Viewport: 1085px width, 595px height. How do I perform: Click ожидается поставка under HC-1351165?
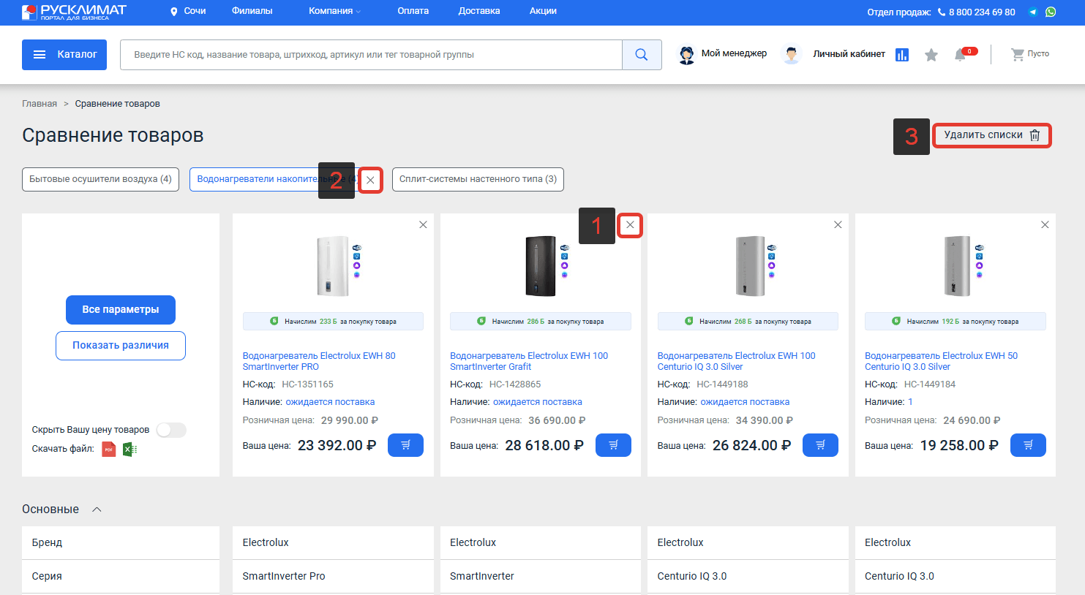pos(330,402)
